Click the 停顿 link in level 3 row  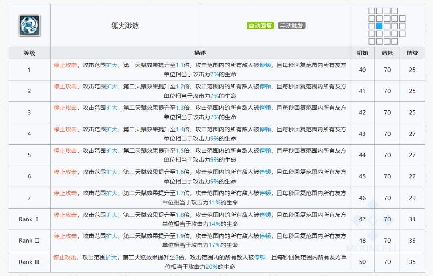point(265,108)
